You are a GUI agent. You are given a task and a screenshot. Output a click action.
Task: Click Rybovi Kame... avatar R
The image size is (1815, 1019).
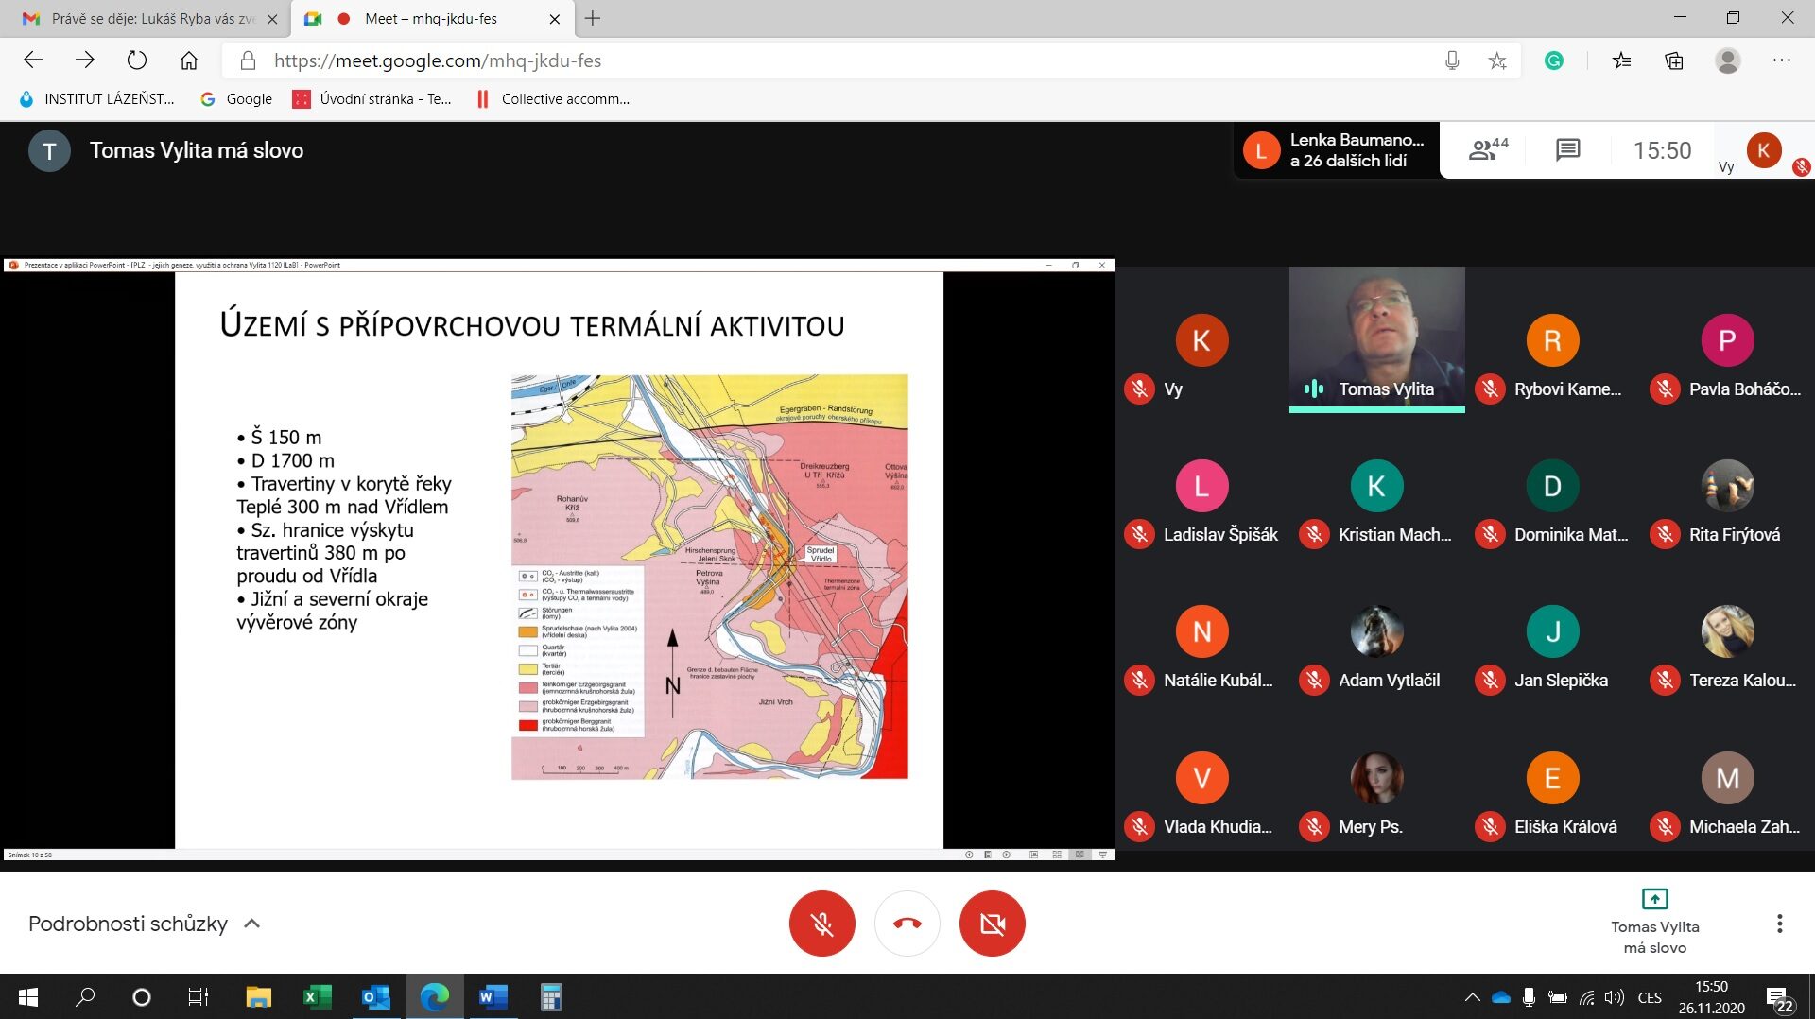[1552, 340]
